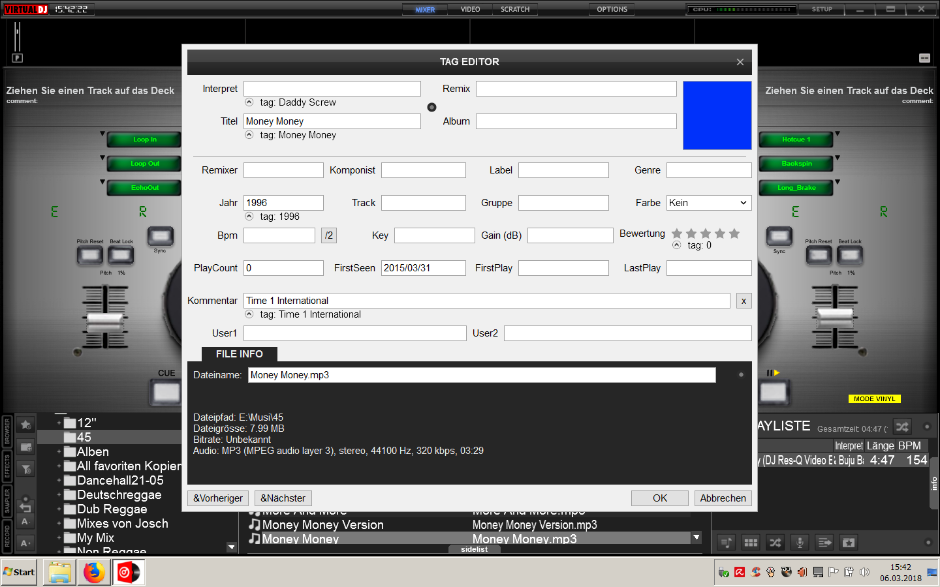Viewport: 940px width, 587px height.
Task: Set rating to one star
Action: tap(677, 233)
